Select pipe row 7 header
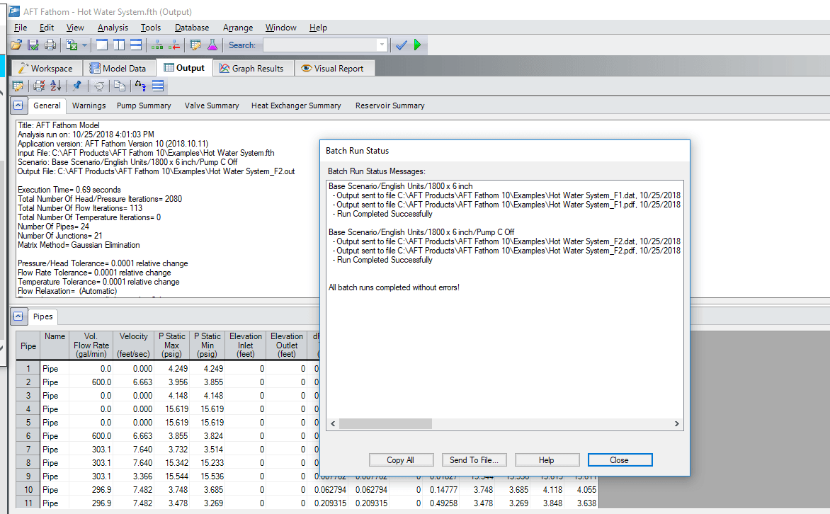830x514 pixels. [x=28, y=450]
